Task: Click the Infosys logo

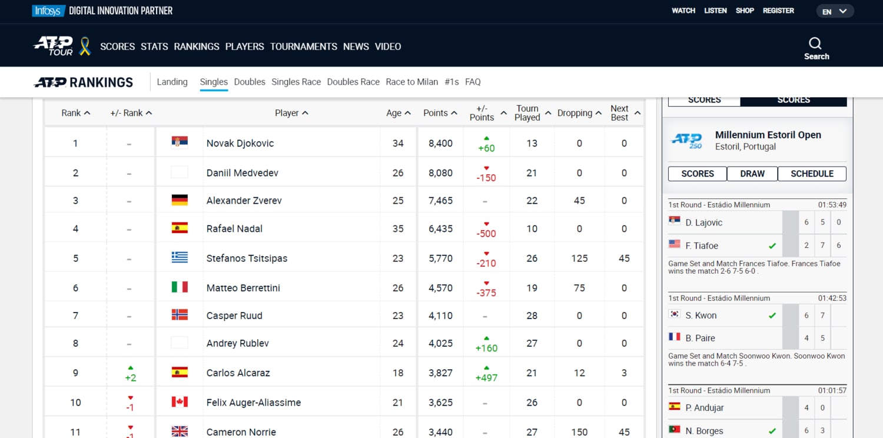Action: tap(48, 11)
